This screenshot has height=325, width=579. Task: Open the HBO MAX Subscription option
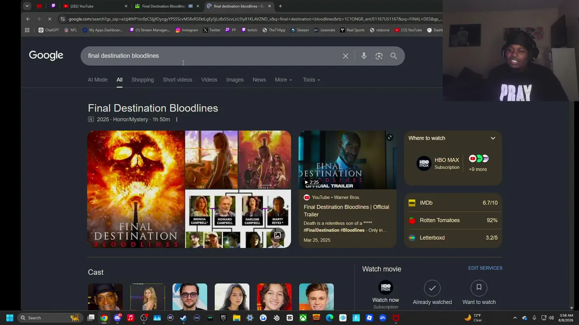(438, 163)
